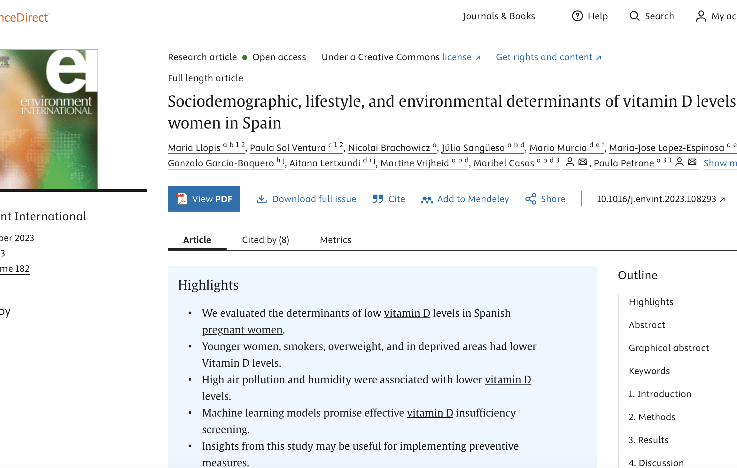
Task: Open 'vitamin D' link in machine learning highlight
Action: (x=430, y=413)
